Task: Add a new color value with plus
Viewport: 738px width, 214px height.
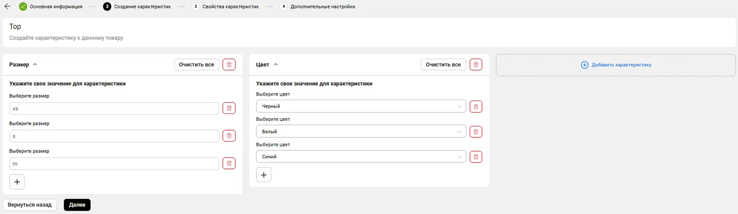Action: (x=264, y=175)
